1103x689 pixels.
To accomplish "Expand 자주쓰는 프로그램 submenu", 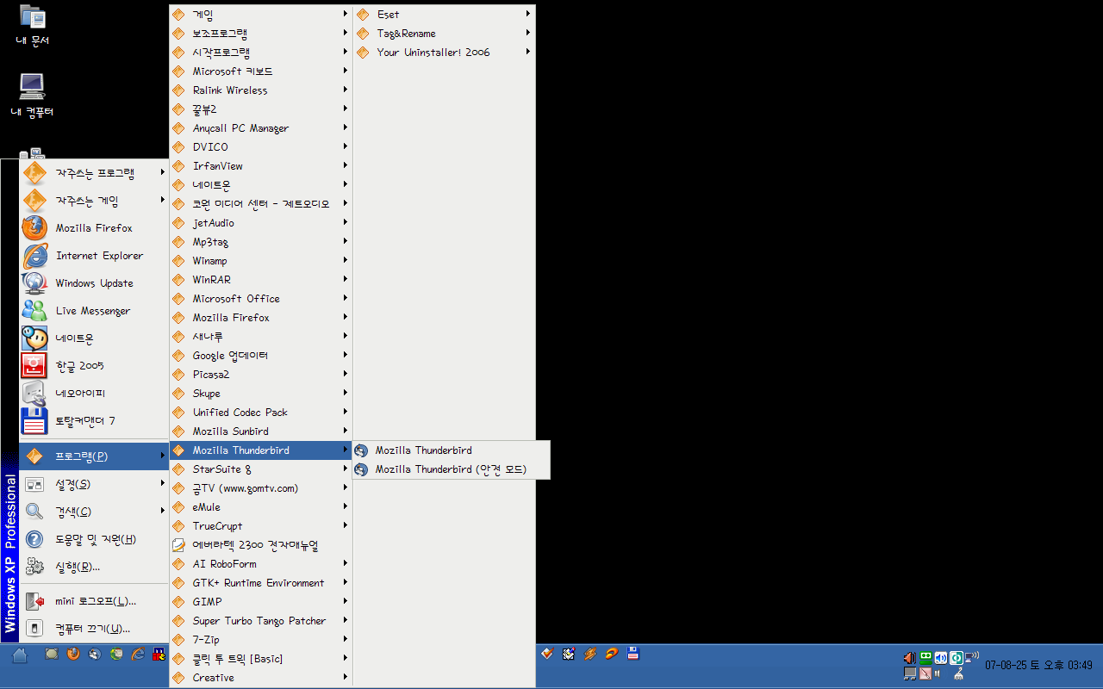I will [x=94, y=173].
